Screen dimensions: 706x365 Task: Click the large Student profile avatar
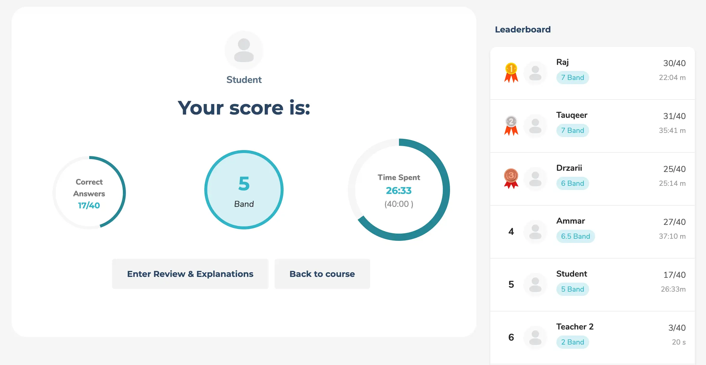click(244, 50)
